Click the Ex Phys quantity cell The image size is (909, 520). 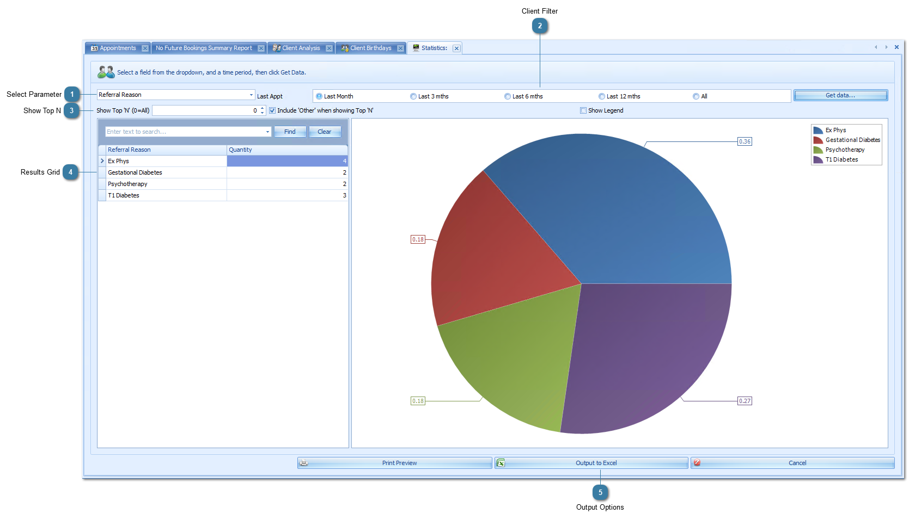click(x=287, y=161)
